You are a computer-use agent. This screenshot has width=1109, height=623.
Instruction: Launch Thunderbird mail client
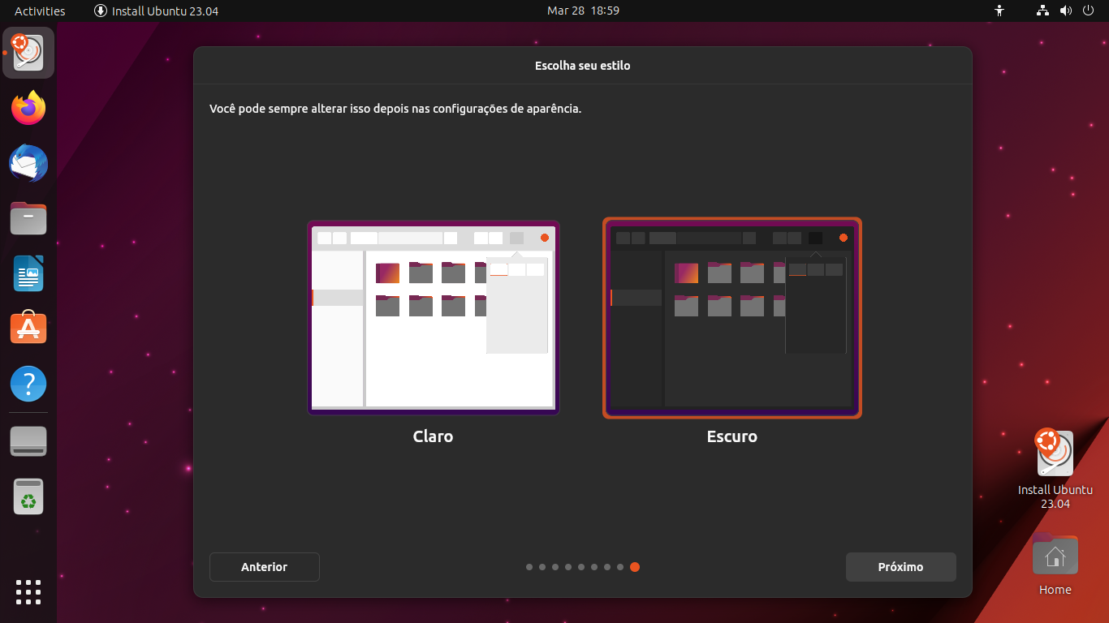pos(28,163)
